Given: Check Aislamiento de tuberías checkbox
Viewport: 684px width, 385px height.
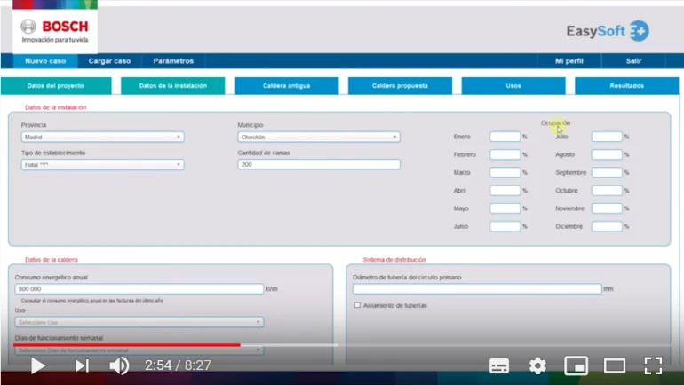Looking at the screenshot, I should (x=357, y=305).
